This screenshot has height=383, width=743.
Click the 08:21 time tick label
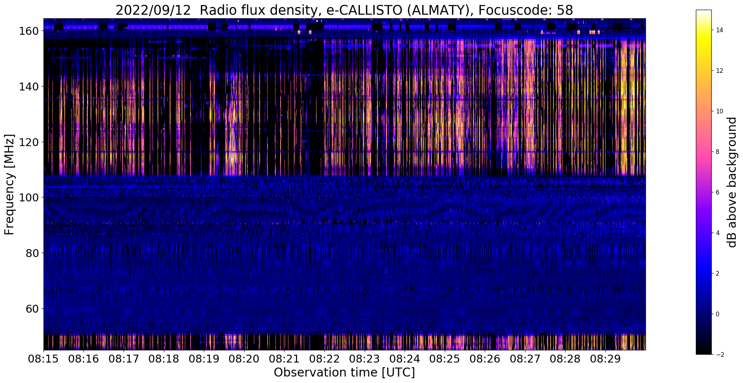284,359
